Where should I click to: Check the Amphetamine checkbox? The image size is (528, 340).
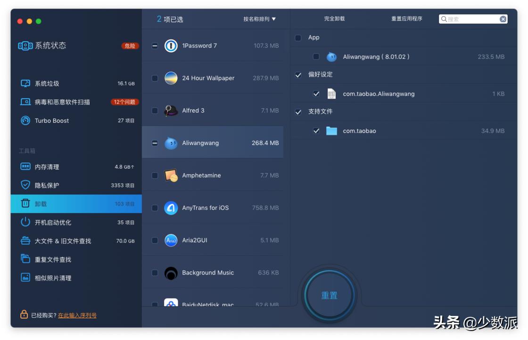[x=155, y=175]
